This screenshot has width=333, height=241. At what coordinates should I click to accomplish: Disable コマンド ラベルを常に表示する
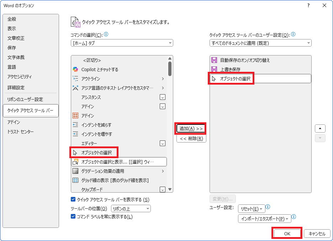click(x=73, y=216)
